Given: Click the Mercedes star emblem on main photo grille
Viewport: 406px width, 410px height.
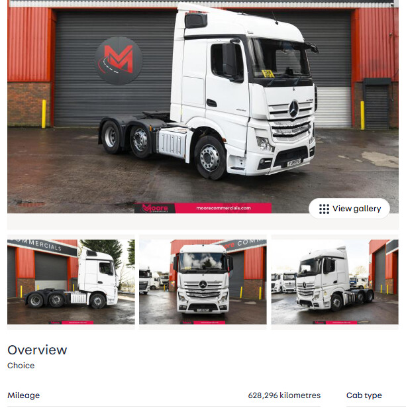Looking at the screenshot, I should [293, 109].
